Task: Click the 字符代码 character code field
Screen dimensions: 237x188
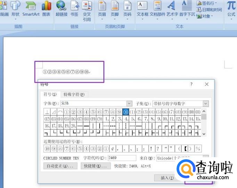Action: click(122, 158)
